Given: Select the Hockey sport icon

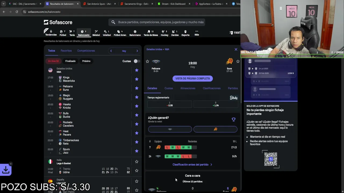Looking at the screenshot, I should tap(164, 33).
